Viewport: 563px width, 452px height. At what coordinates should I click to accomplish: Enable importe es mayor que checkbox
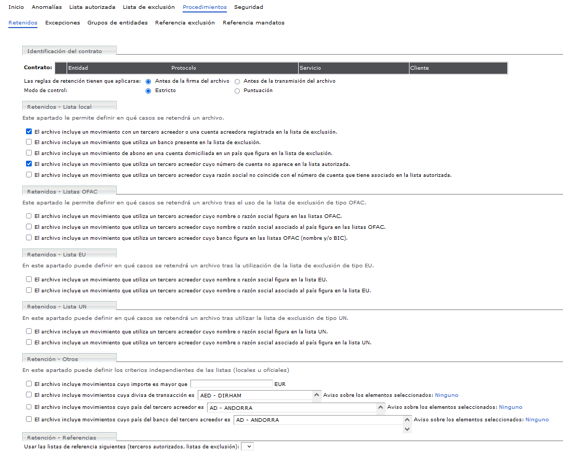(29, 384)
